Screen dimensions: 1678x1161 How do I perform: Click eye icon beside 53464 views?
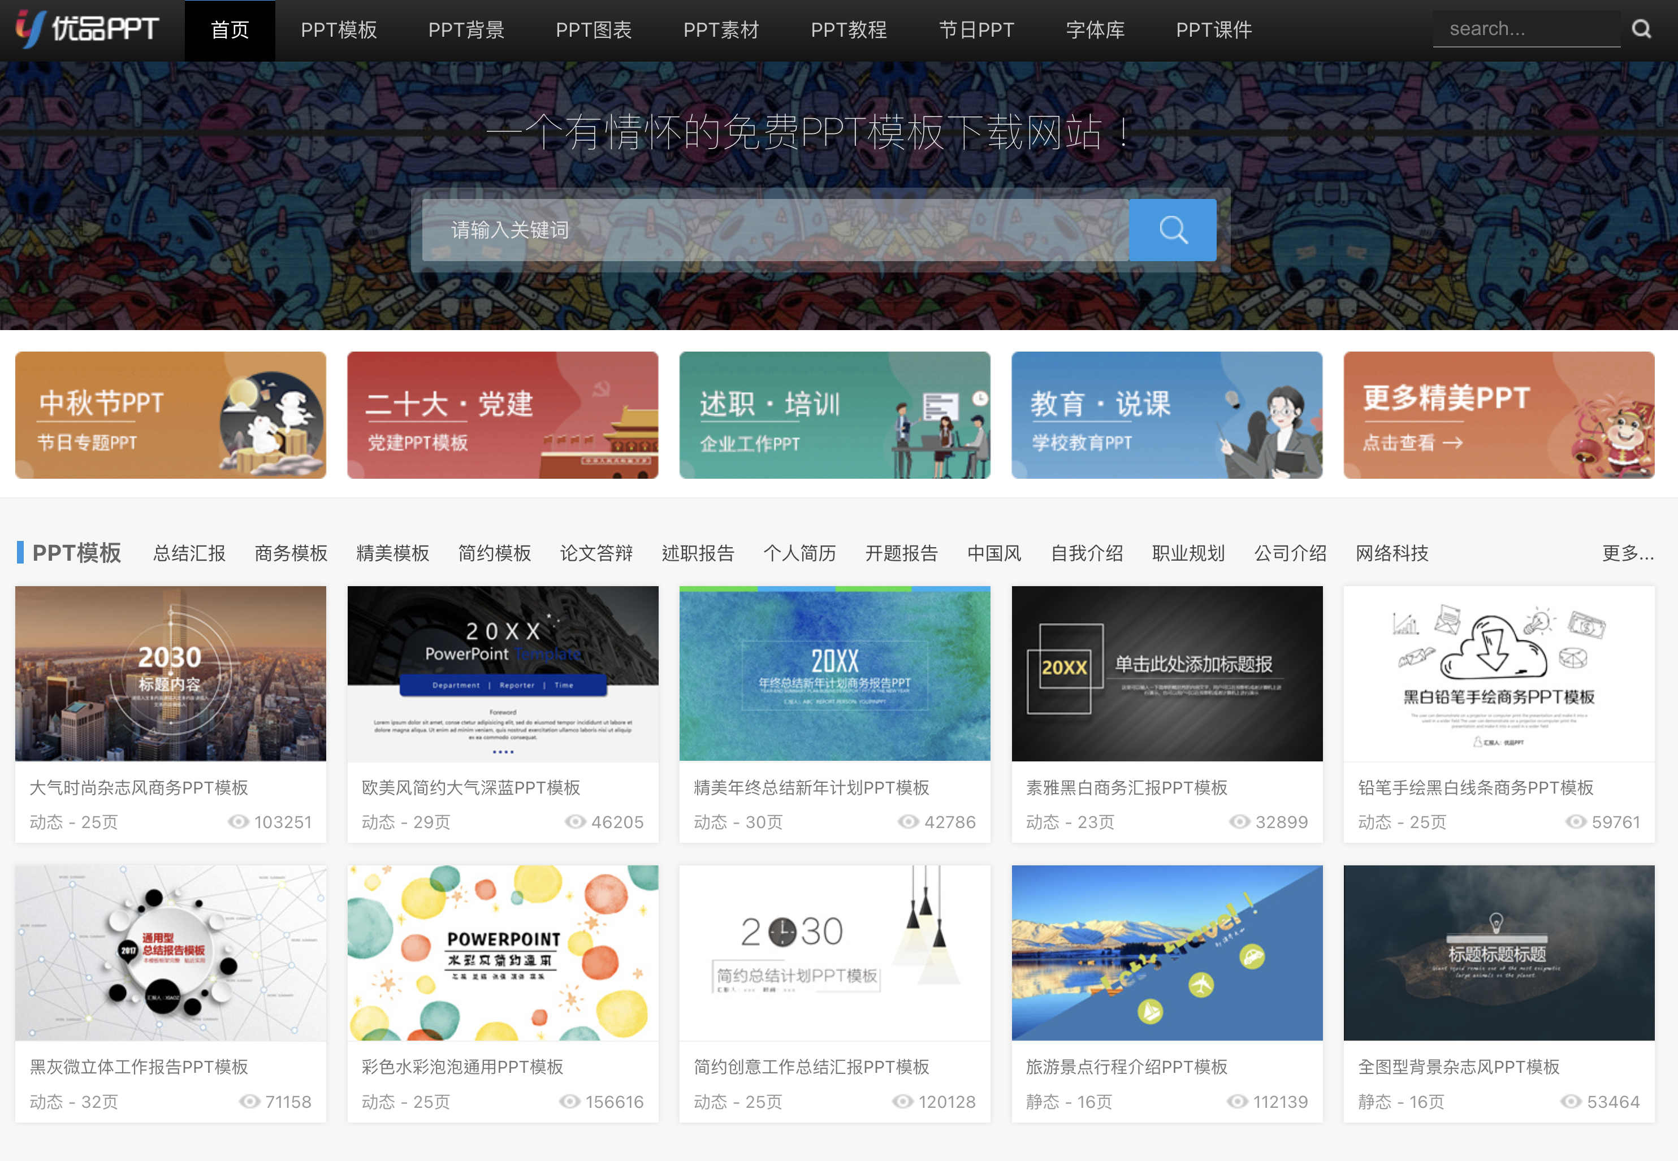coord(1571,1101)
